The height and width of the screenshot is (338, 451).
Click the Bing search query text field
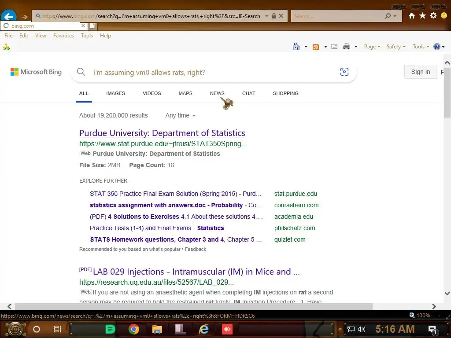click(213, 72)
